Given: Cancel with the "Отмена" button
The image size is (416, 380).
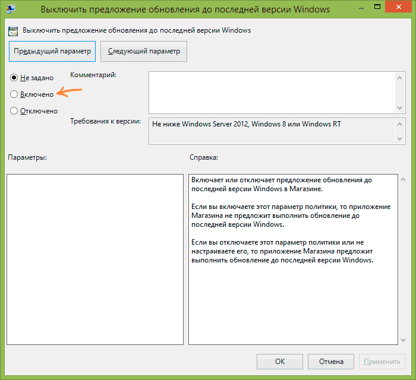Looking at the screenshot, I should (331, 362).
